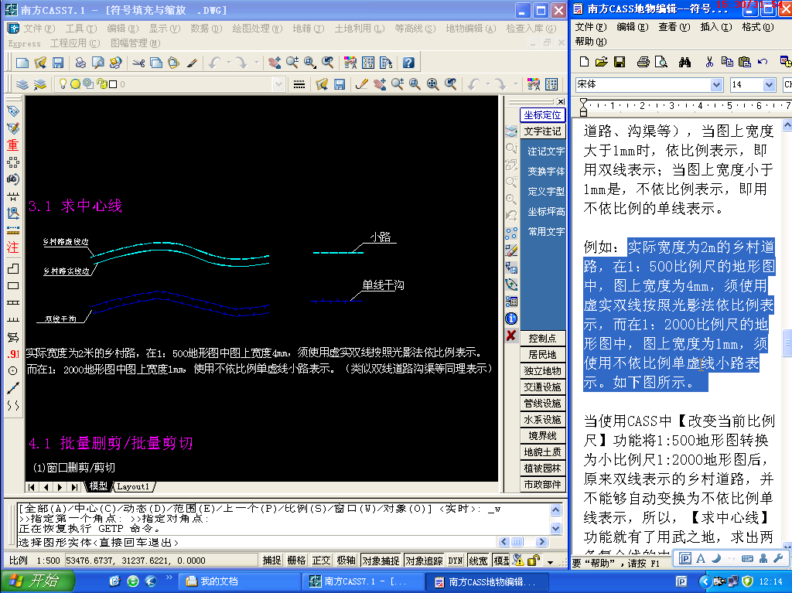Toggle 捕捉 snap mode in status bar
The width and height of the screenshot is (792, 593).
[x=271, y=561]
